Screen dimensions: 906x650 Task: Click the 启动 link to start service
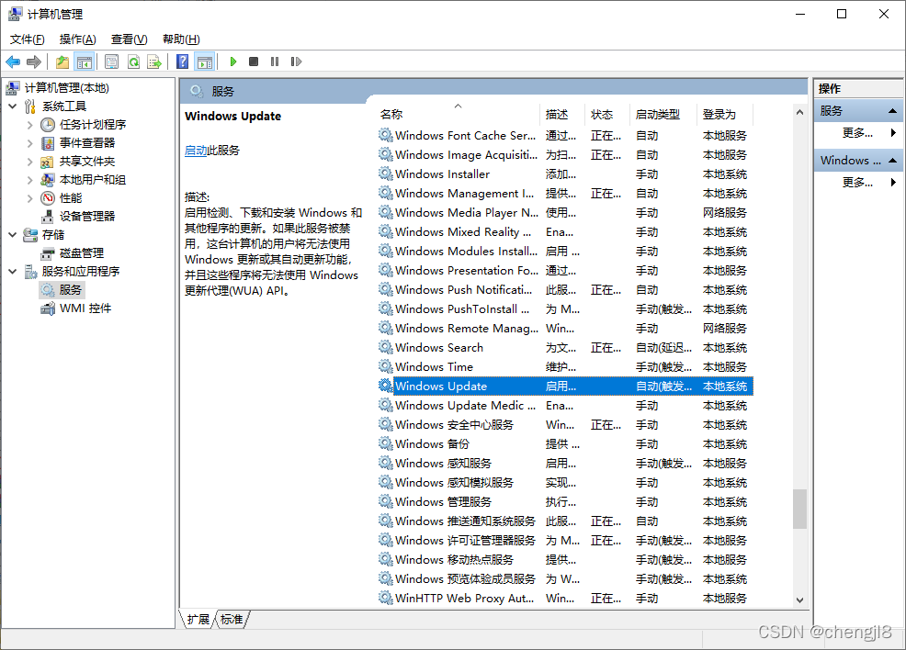pyautogui.click(x=196, y=151)
